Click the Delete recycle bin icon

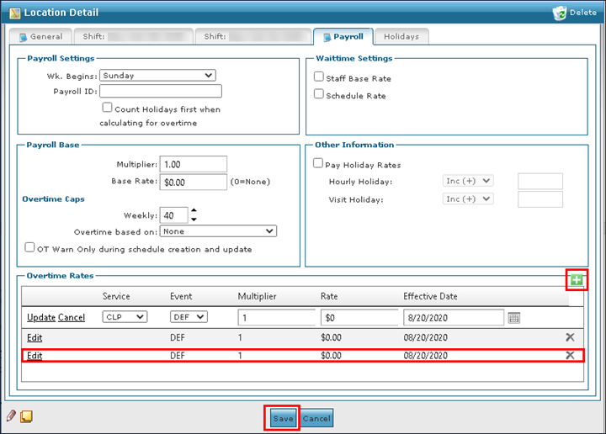click(x=560, y=13)
